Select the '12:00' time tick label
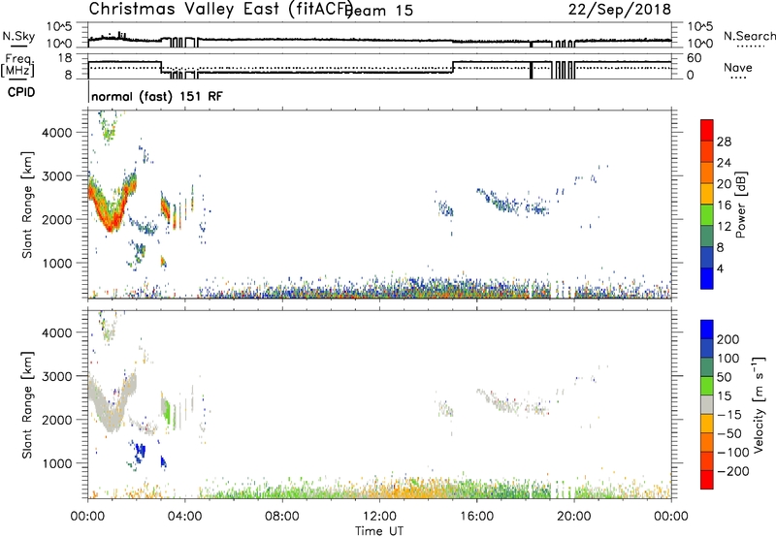776x537 pixels. pyautogui.click(x=379, y=517)
